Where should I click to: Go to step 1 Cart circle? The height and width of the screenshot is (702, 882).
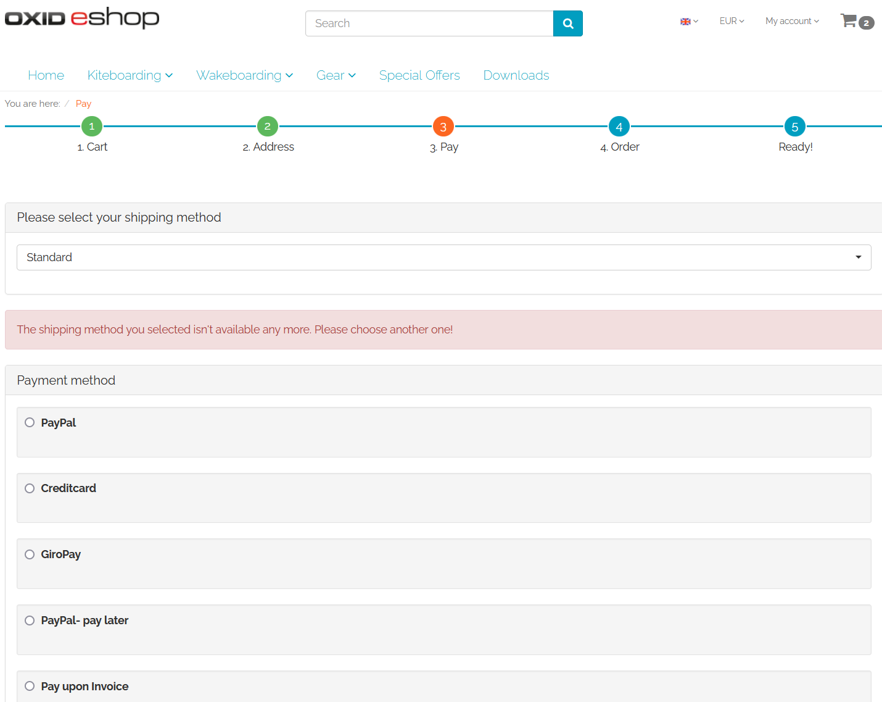92,127
